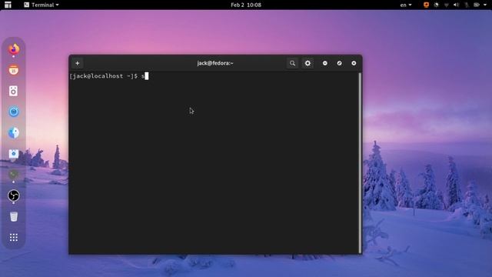Open OBS Studio from the dock
This screenshot has height=277, width=492.
(x=14, y=195)
